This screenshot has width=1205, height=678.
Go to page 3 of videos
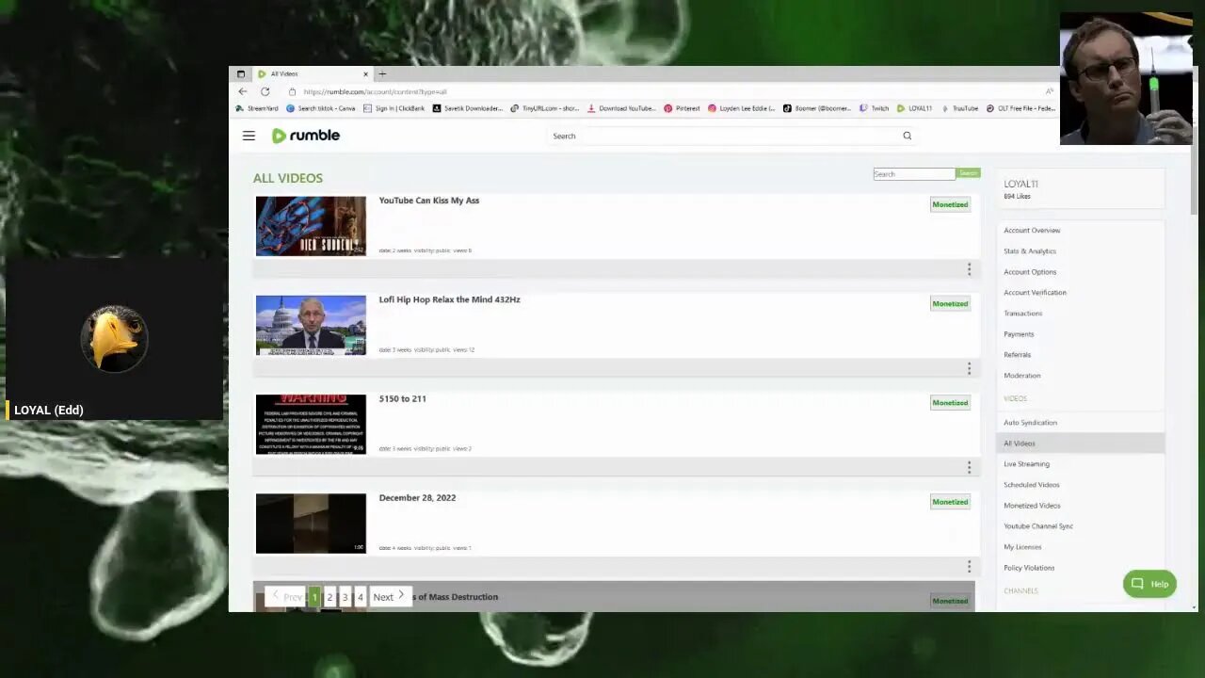(345, 597)
